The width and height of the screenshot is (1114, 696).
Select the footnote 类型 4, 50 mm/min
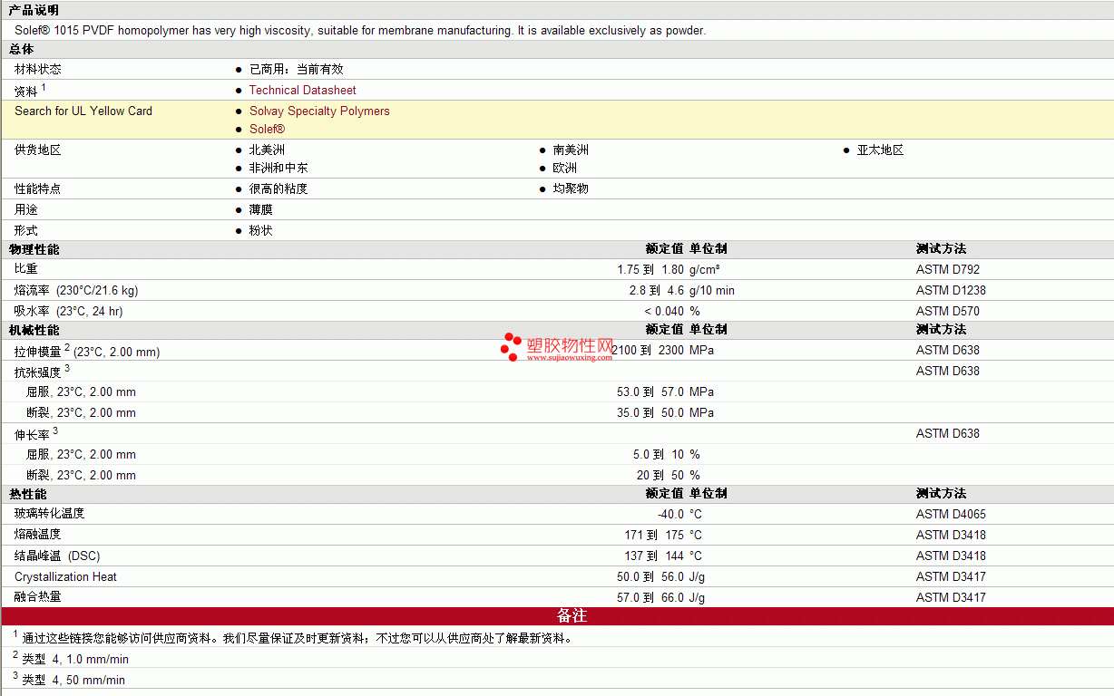(x=73, y=681)
